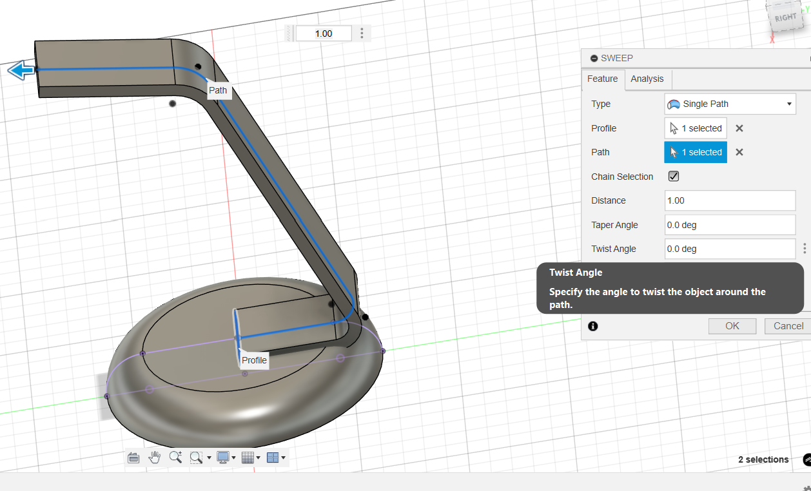Viewport: 811px width, 491px height.
Task: Open the Type Single Path dropdown
Action: tap(730, 104)
